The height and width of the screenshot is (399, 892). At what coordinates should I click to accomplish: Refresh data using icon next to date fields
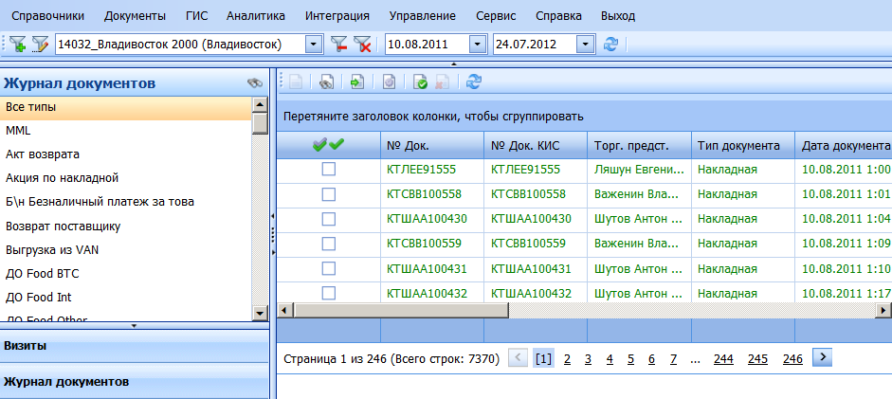coord(611,44)
